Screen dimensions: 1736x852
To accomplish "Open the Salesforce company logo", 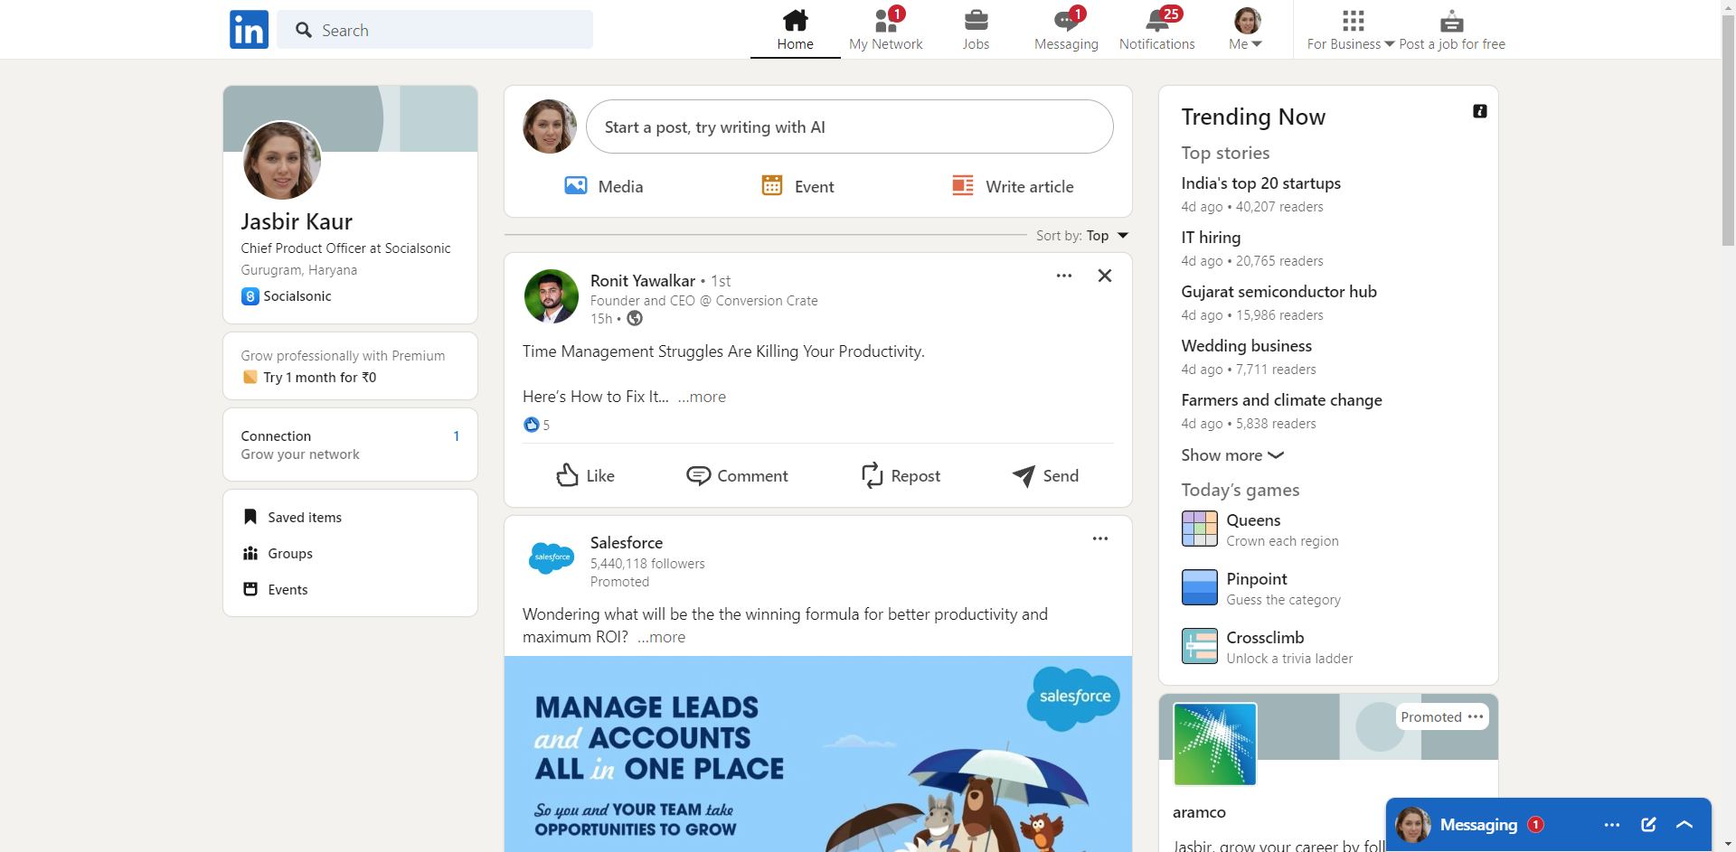I will tap(551, 557).
